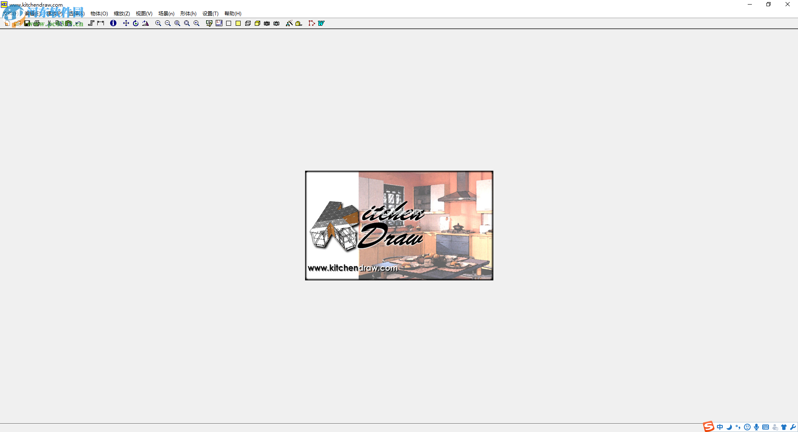Restore down the KitchenDraw window
Screen dimensions: 798x432
(768, 5)
